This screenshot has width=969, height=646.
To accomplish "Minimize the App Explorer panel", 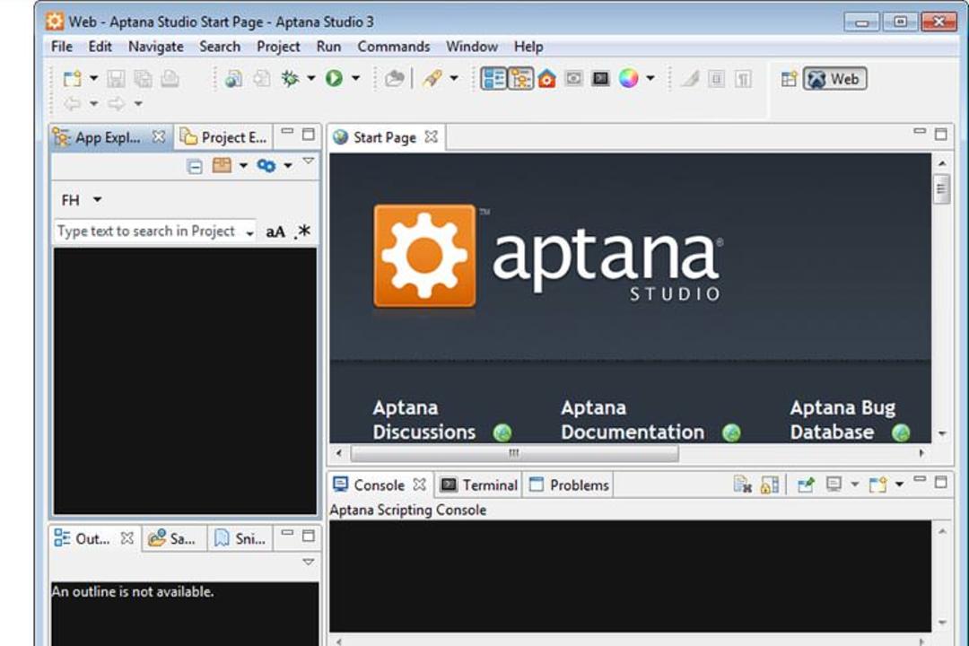I will point(287,131).
